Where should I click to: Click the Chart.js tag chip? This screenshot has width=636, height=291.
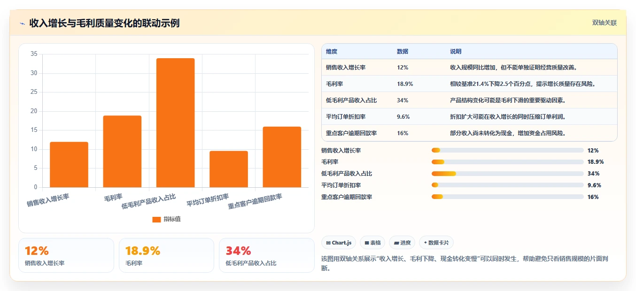pyautogui.click(x=339, y=243)
